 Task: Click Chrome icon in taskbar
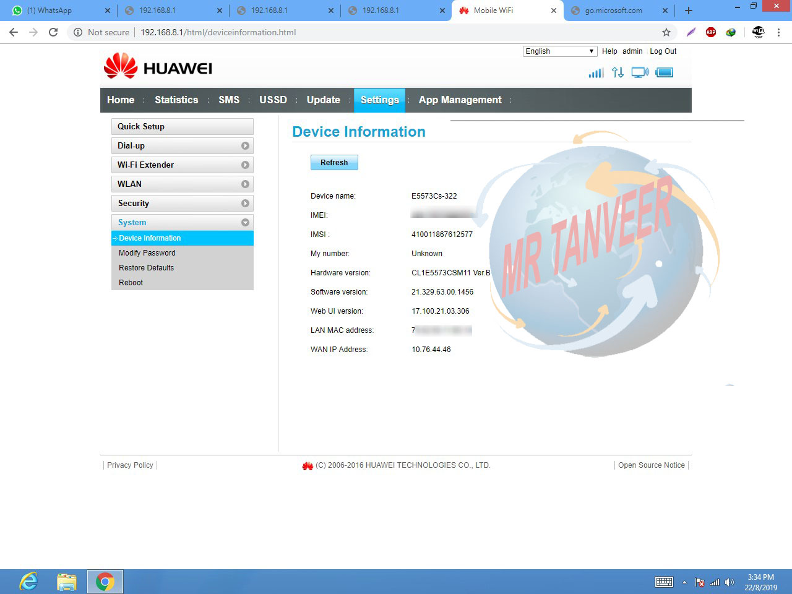(x=105, y=582)
